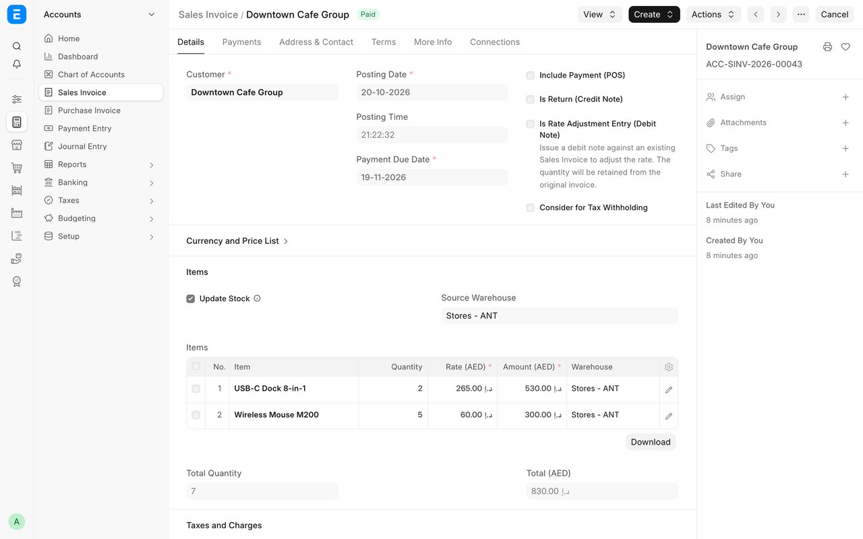Open Journal Entry in sidebar
The height and width of the screenshot is (539, 863).
(x=100, y=146)
